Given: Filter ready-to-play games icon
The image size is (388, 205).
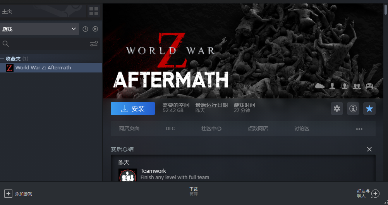Looking at the screenshot, I should click(x=95, y=29).
